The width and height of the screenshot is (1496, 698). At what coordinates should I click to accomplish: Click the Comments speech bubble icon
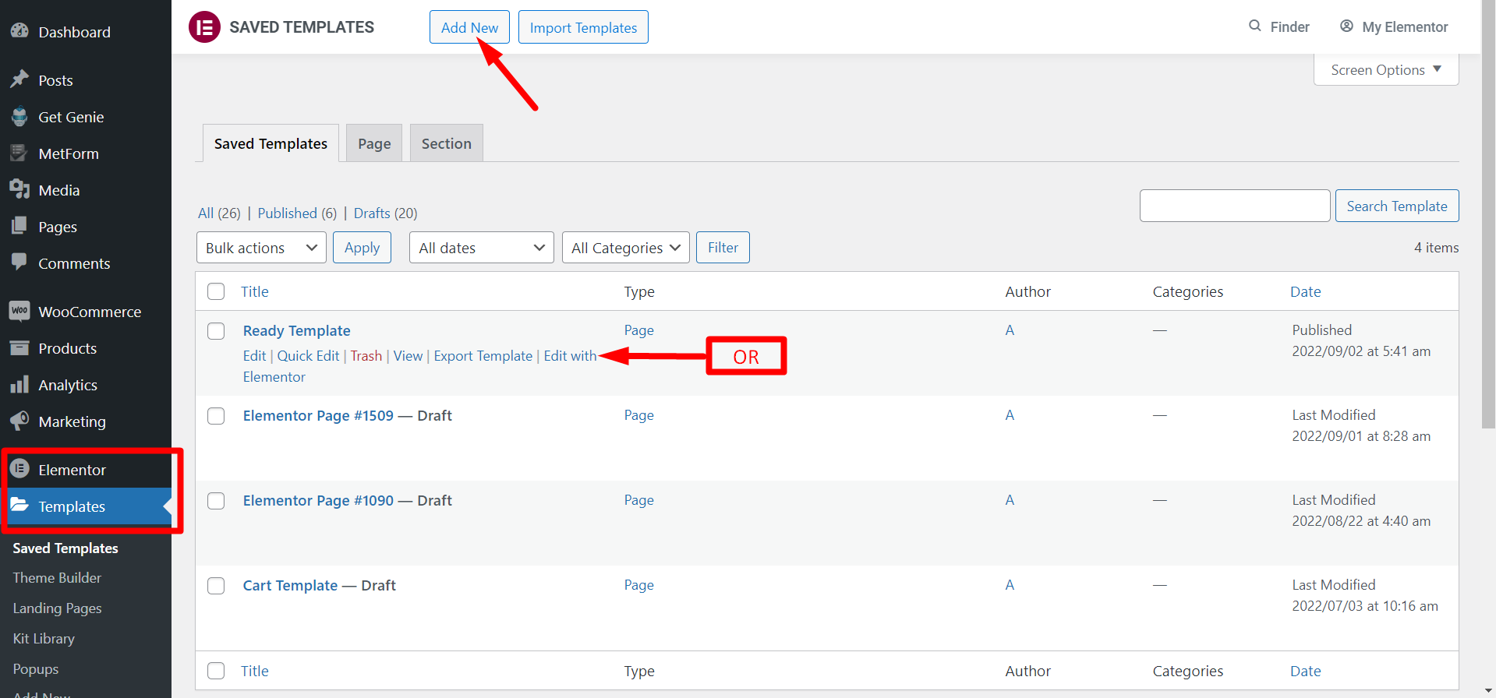pyautogui.click(x=19, y=263)
